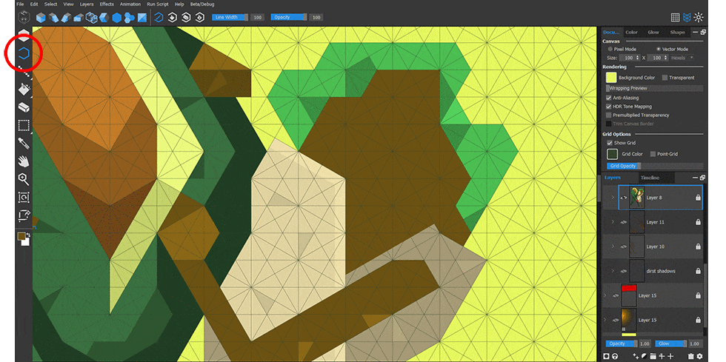
Task: Open the Hexels units dropdown
Action: [x=682, y=57]
